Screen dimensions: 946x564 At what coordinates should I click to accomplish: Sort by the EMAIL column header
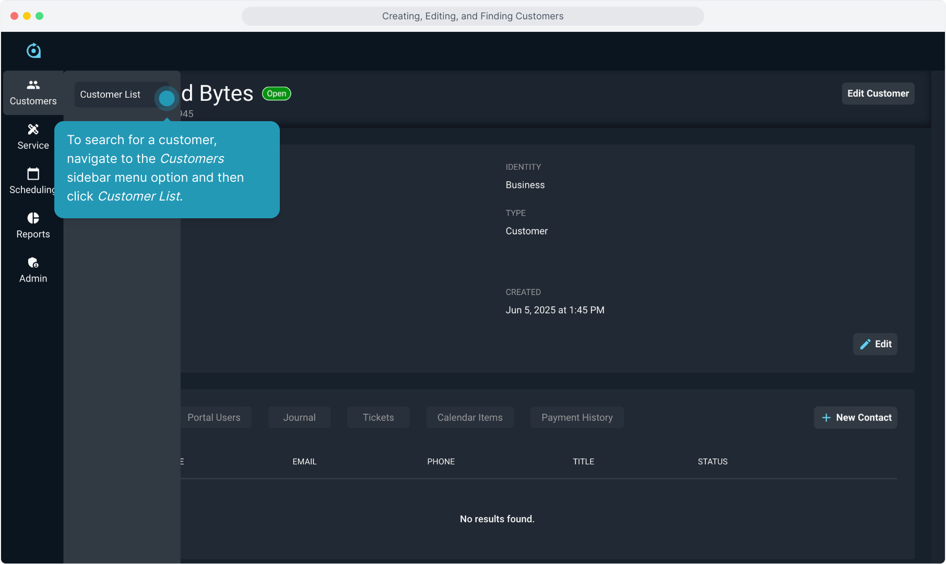tap(304, 462)
